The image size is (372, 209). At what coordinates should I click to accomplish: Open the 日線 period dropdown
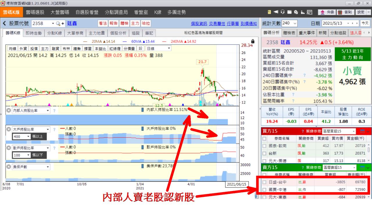pos(158,48)
